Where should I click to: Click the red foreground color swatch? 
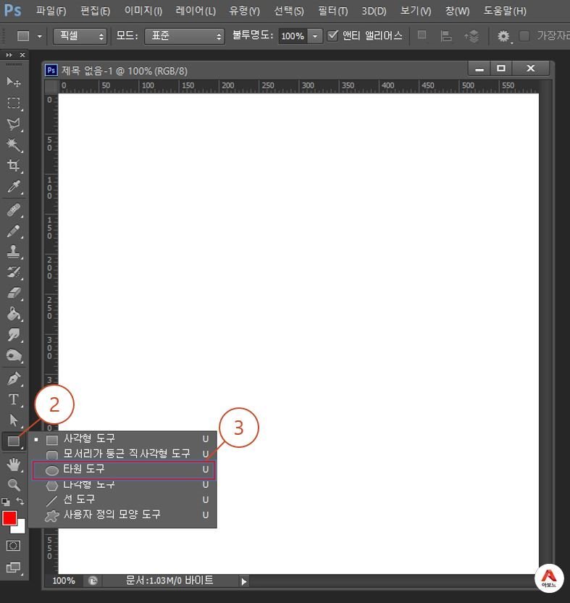tap(9, 518)
